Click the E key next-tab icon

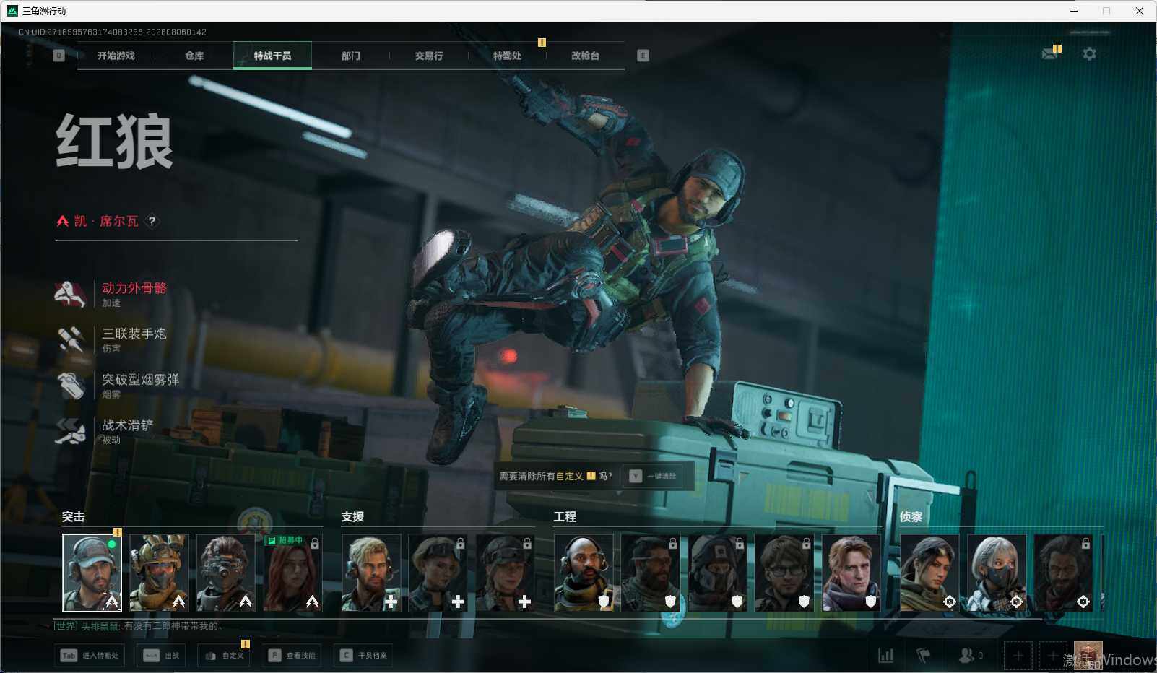(643, 56)
